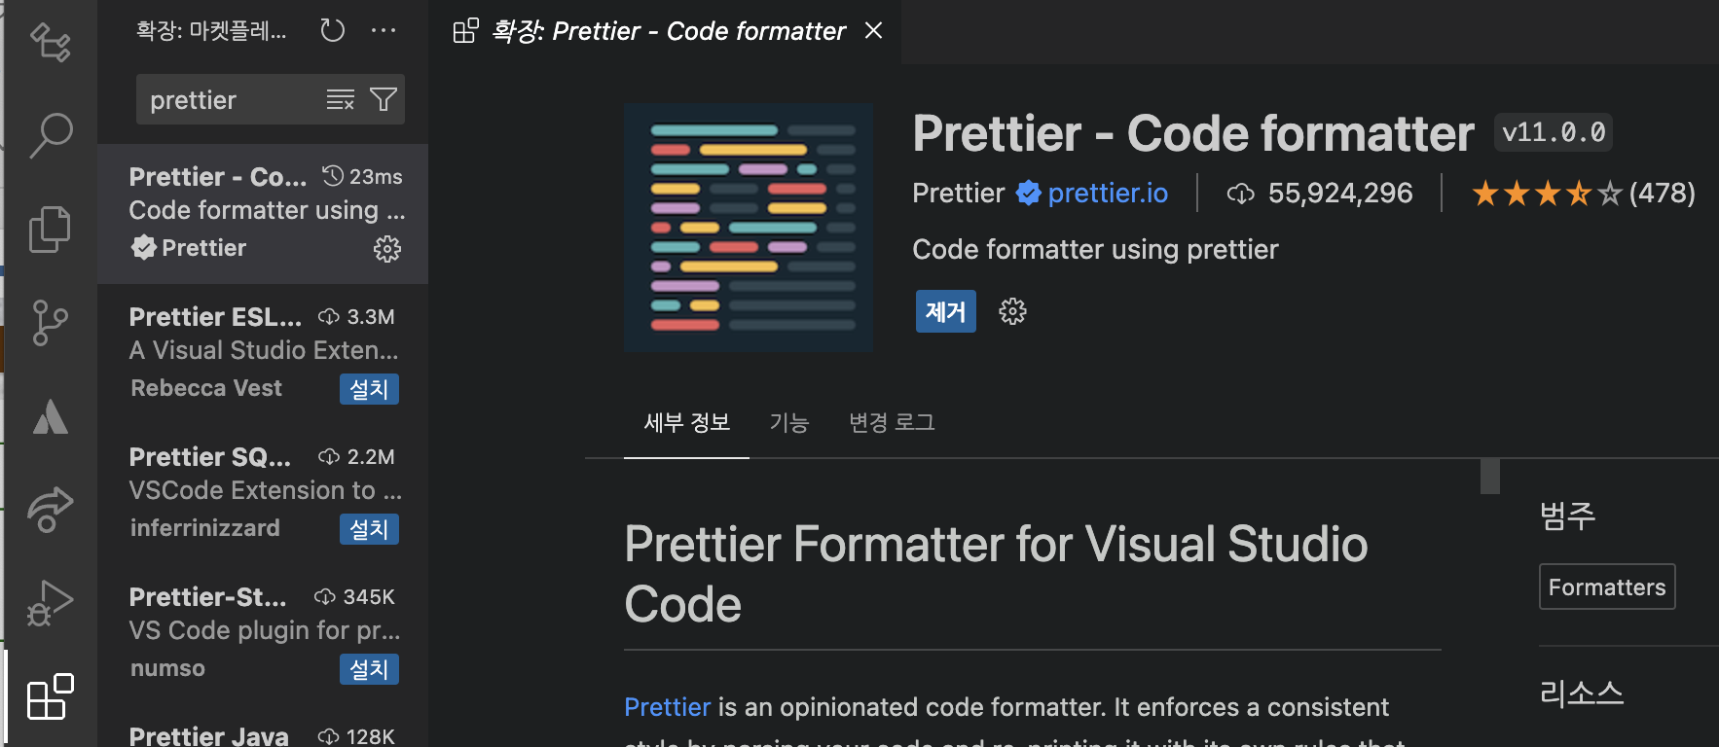Viewport: 1719px width, 747px height.
Task: Open the marketplace more actions menu
Action: pos(384,30)
